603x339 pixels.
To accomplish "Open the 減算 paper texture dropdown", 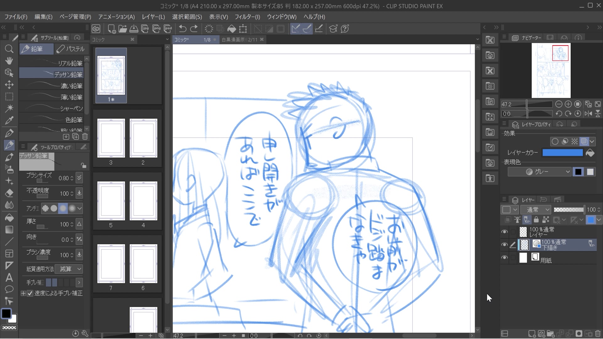I will click(x=69, y=269).
